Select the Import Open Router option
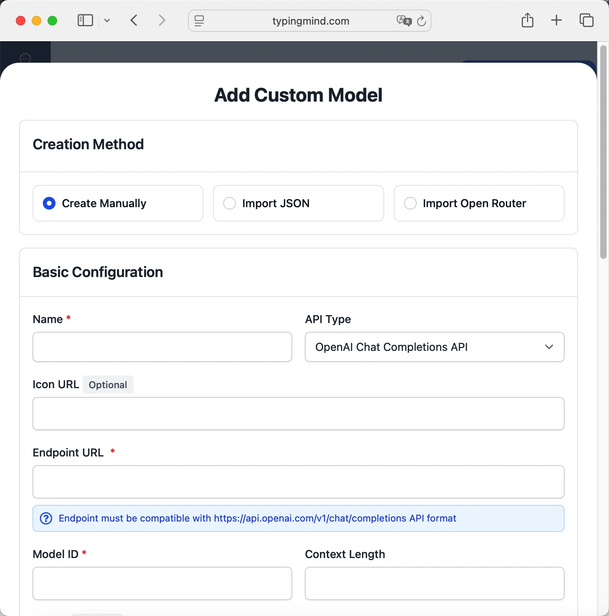 [410, 203]
